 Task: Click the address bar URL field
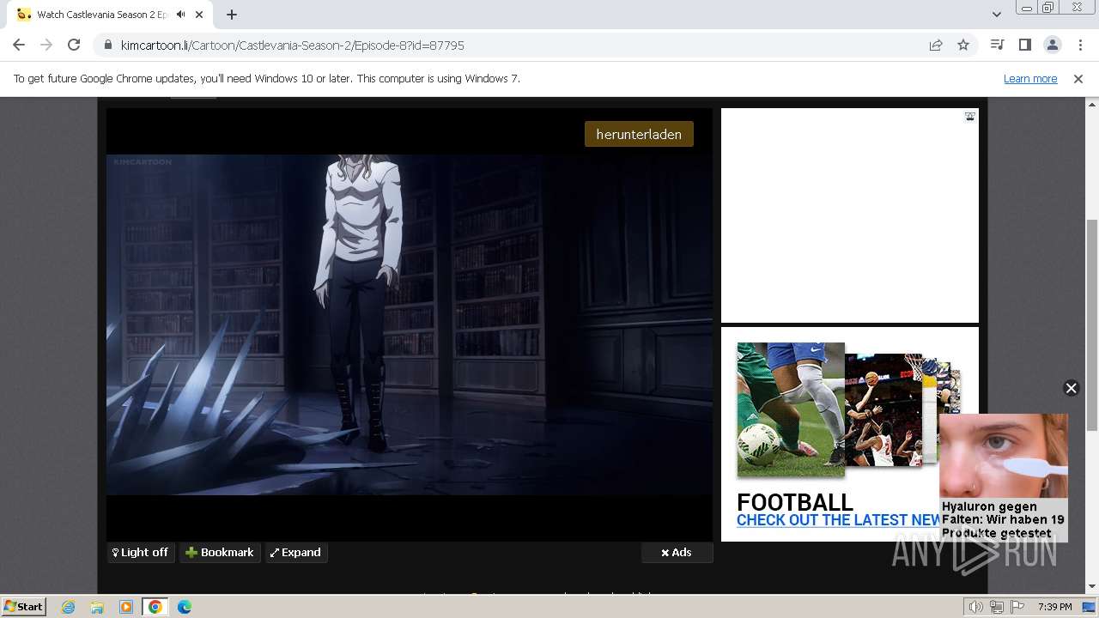click(x=515, y=45)
